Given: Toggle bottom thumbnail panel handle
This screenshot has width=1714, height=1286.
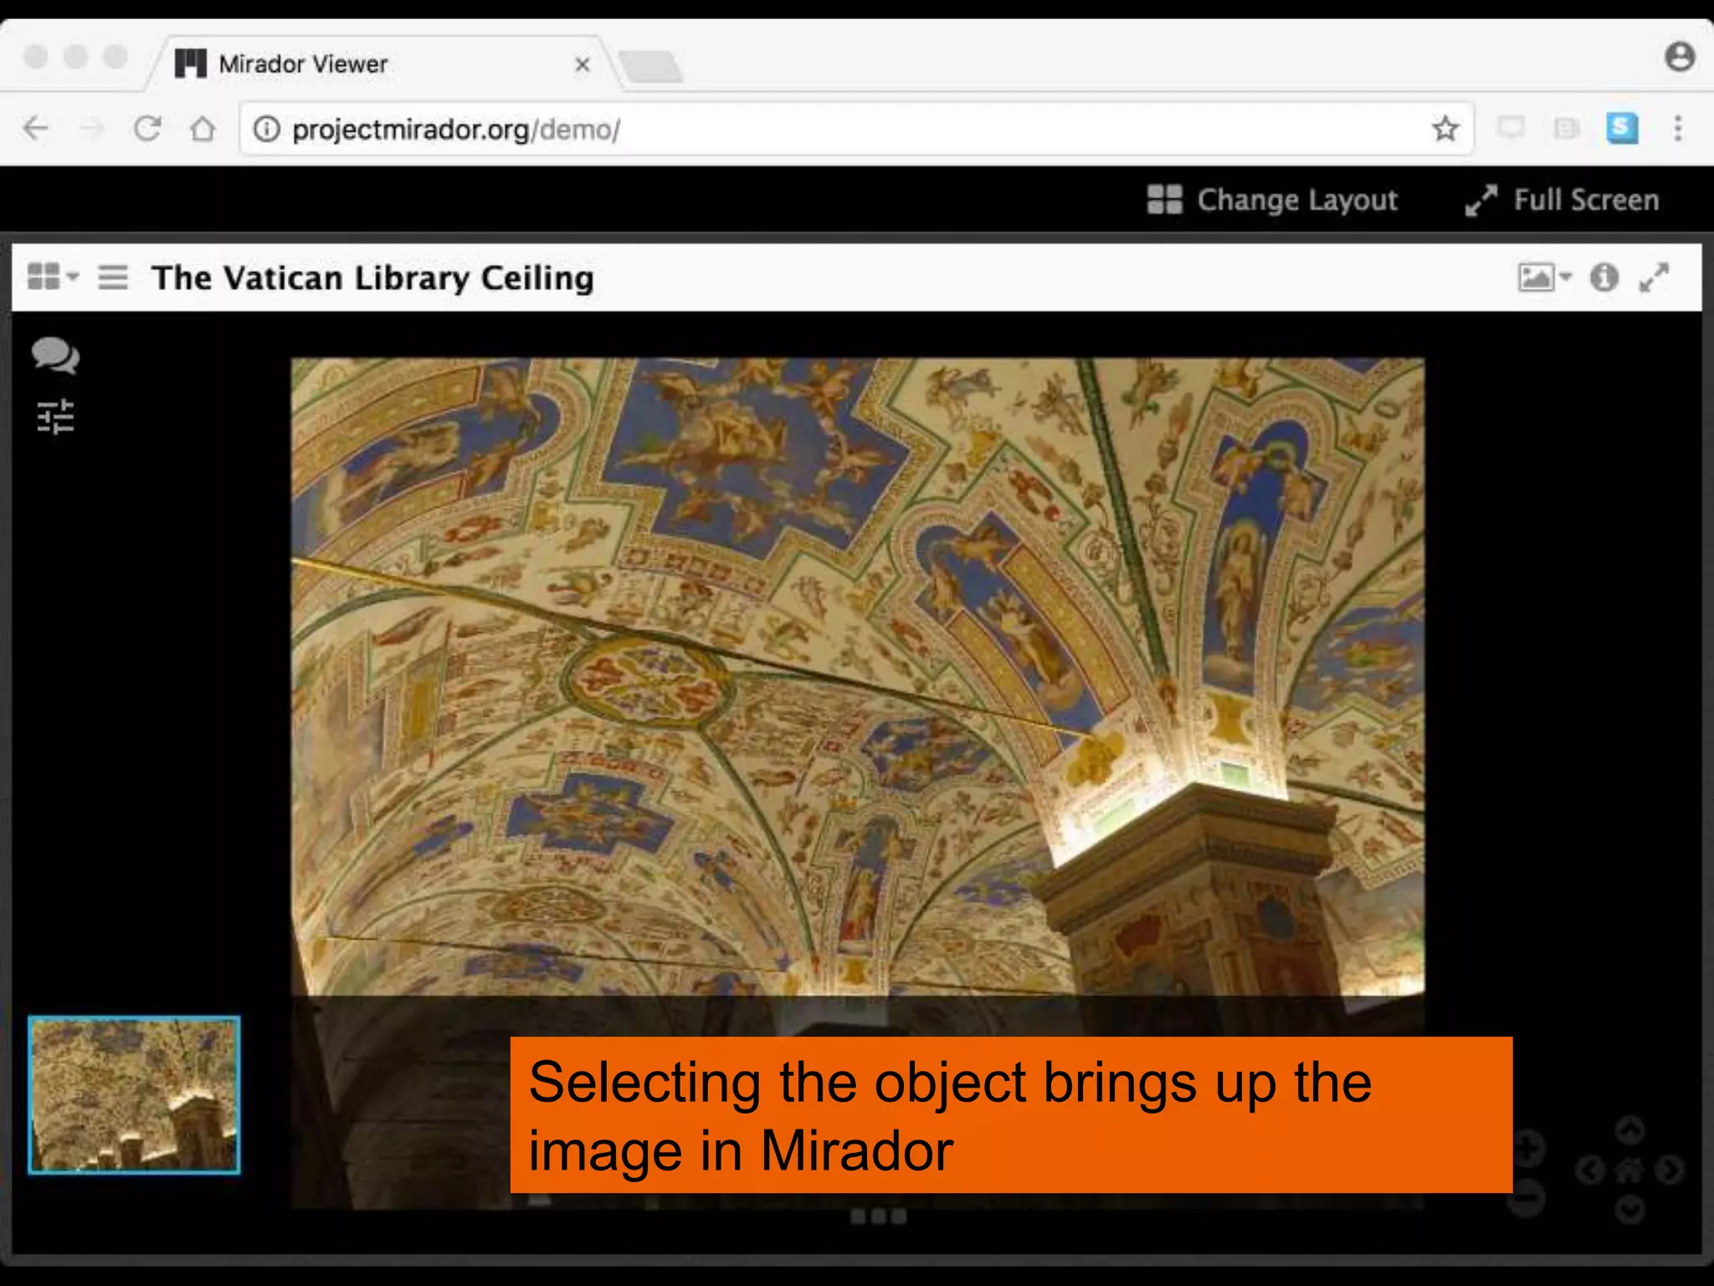Looking at the screenshot, I should coord(878,1216).
